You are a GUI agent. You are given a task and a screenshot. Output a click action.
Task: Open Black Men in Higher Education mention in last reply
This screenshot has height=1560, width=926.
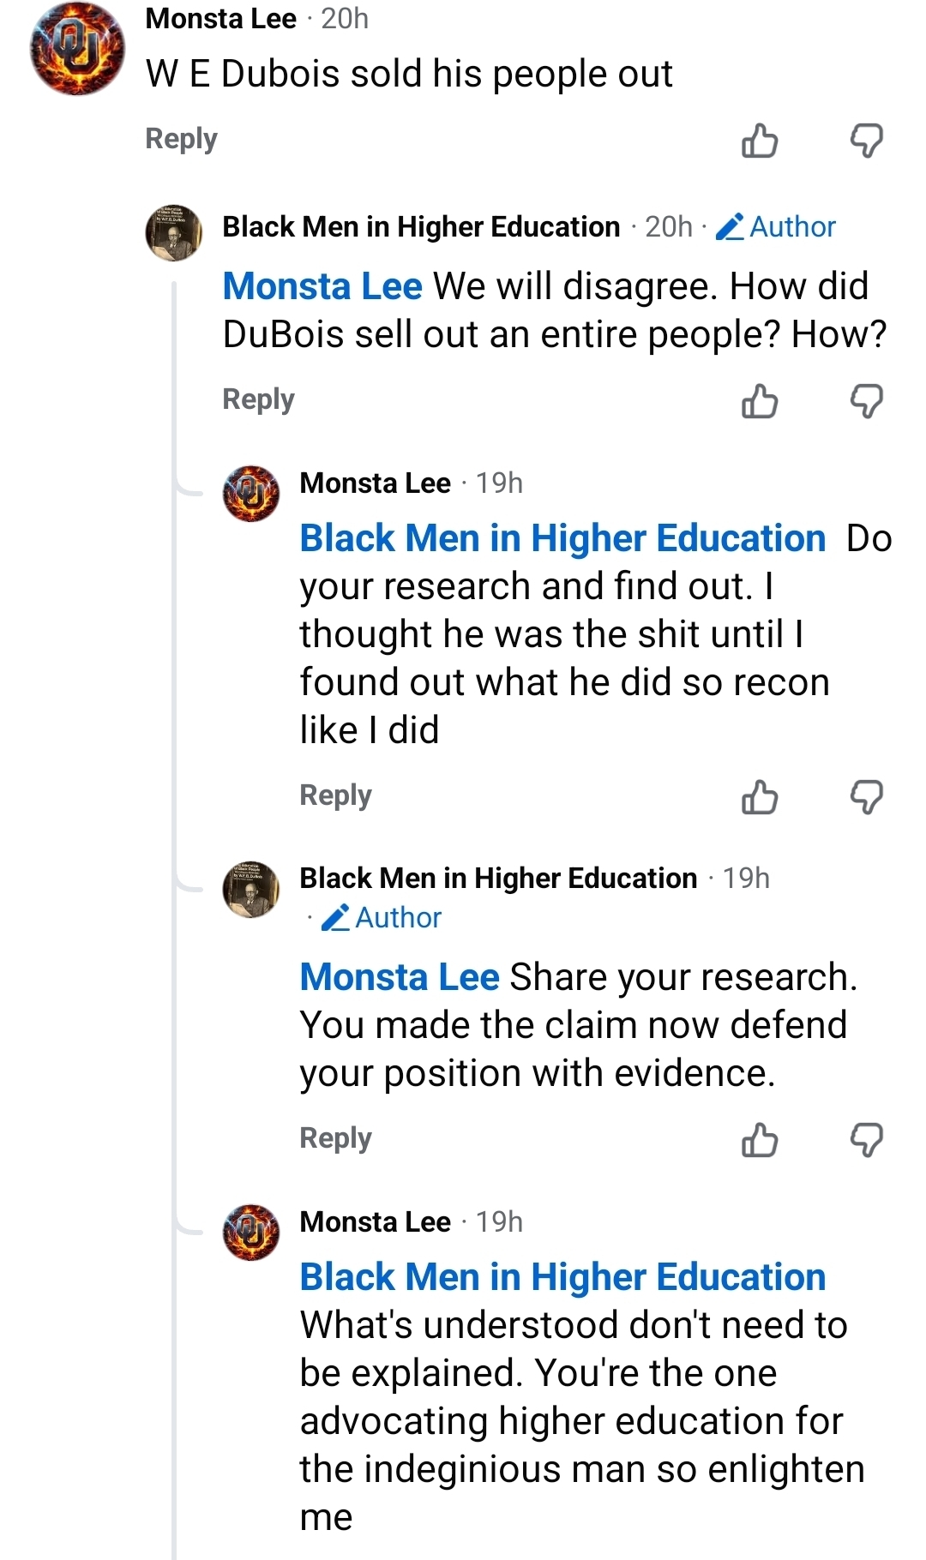click(562, 1277)
